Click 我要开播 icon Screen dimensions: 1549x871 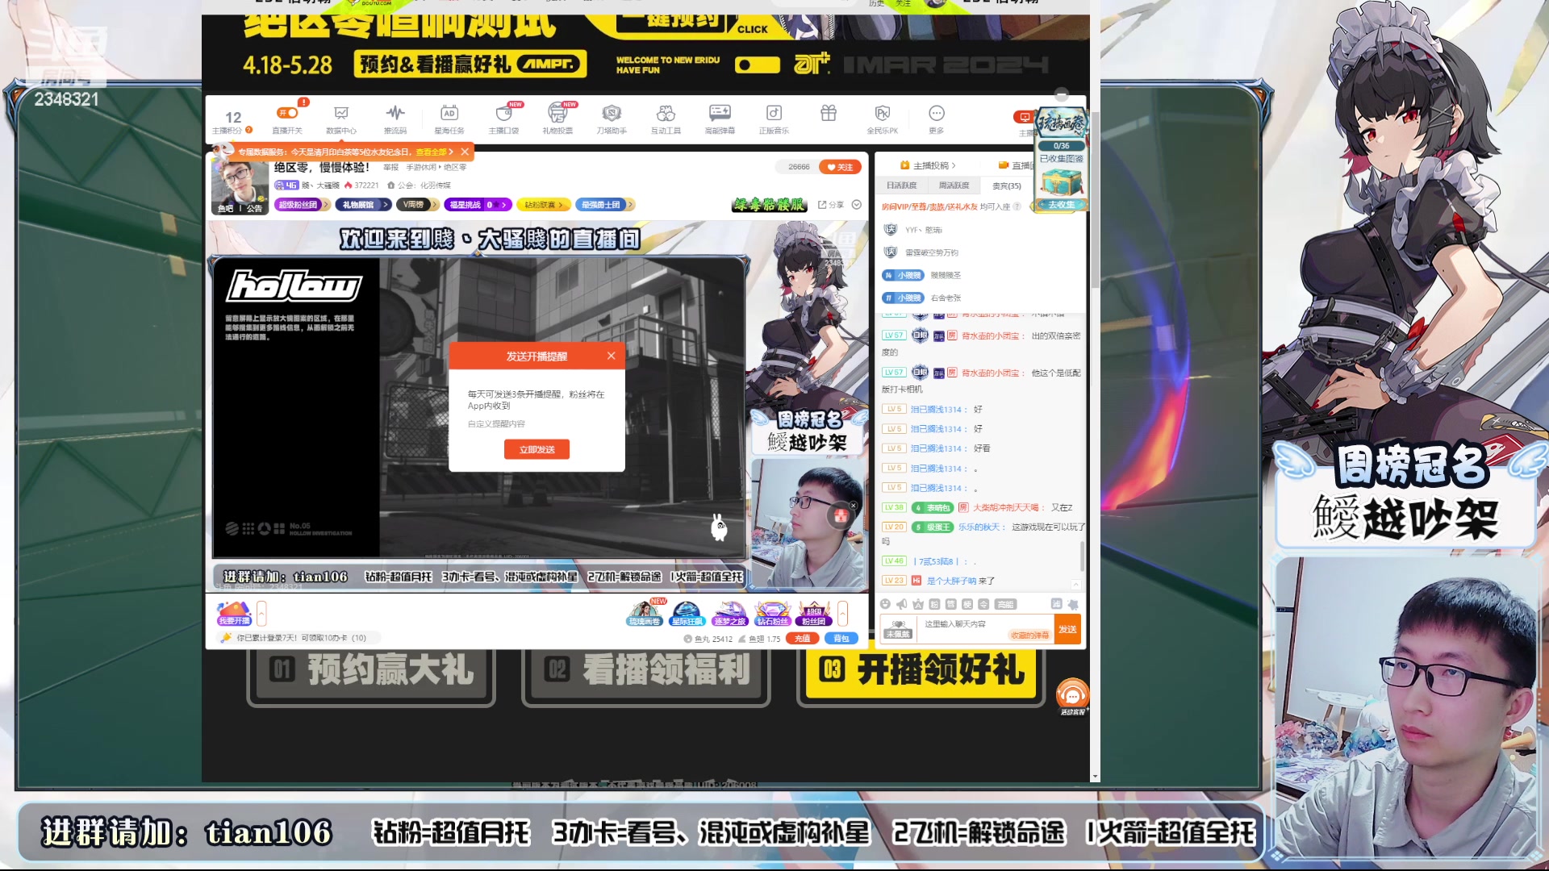235,614
